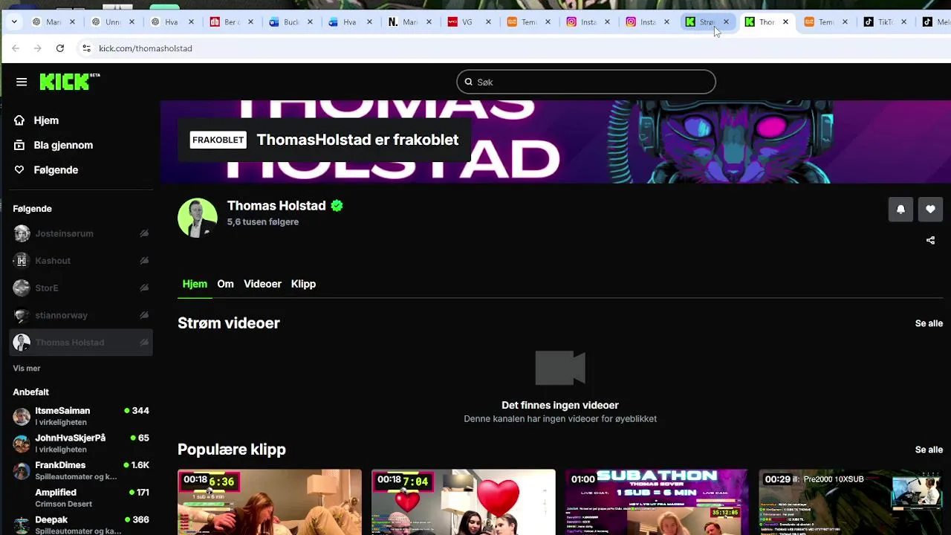Click the share icon below follow button

tap(930, 240)
